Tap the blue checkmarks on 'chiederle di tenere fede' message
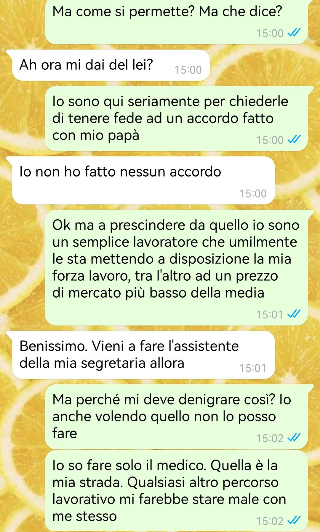This screenshot has width=320, height=532. pyautogui.click(x=295, y=139)
